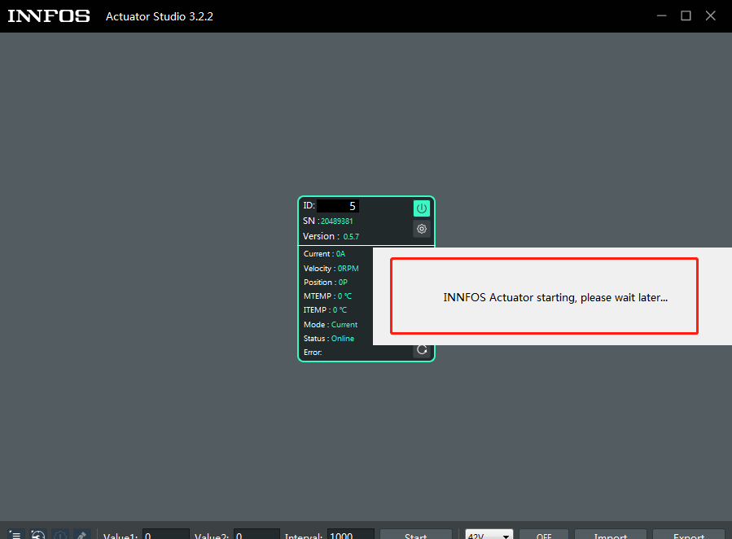This screenshot has width=732, height=539.
Task: Click the Value1 input field
Action: (165, 535)
